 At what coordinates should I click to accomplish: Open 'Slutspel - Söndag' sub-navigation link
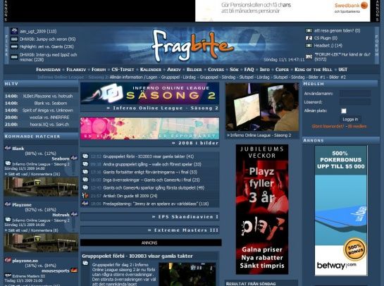(289, 77)
